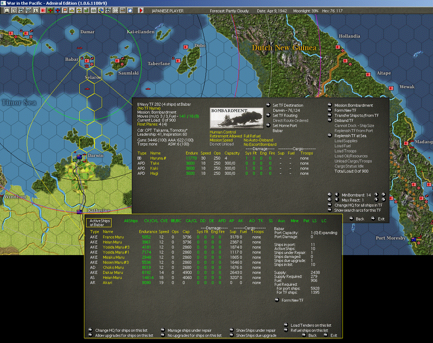Click the globe toolbar icon

coord(101,10)
